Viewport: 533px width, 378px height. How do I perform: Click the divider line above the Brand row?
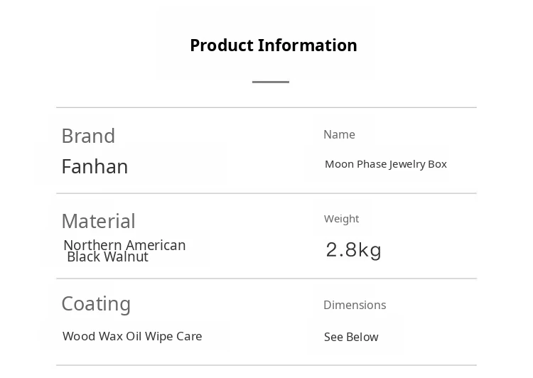point(266,108)
